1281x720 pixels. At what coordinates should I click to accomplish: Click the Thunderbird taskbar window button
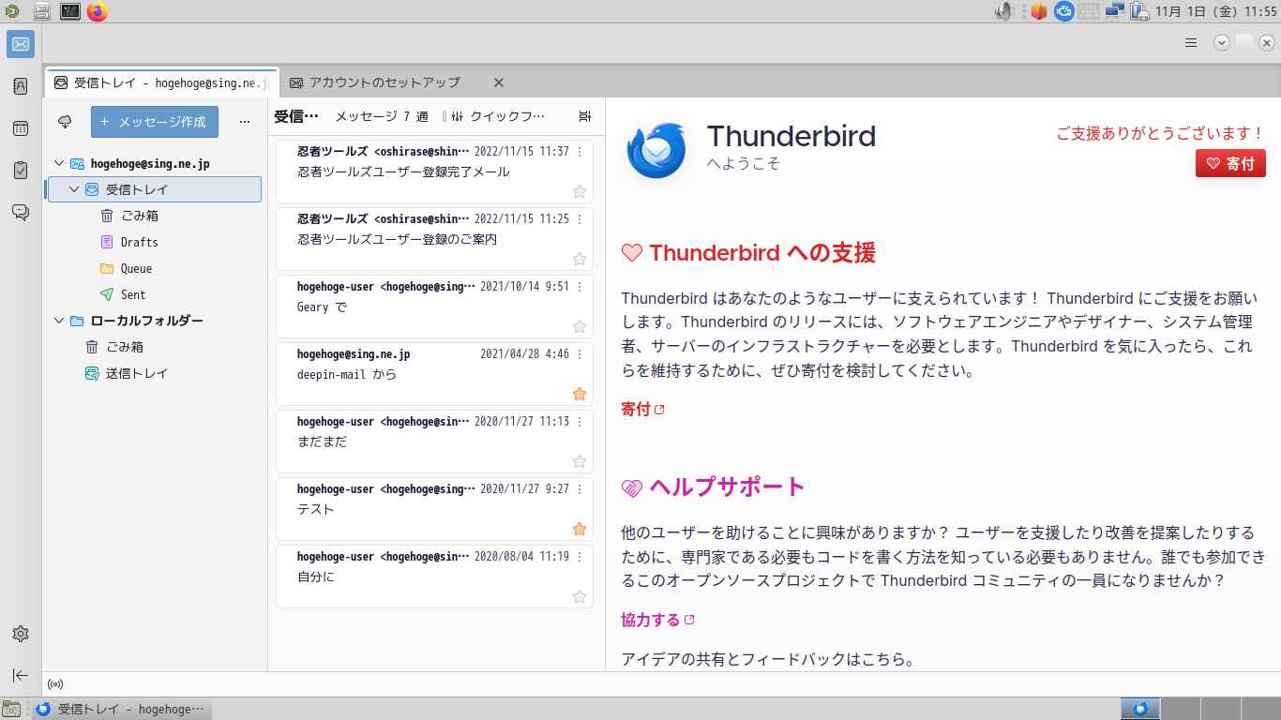click(x=122, y=710)
